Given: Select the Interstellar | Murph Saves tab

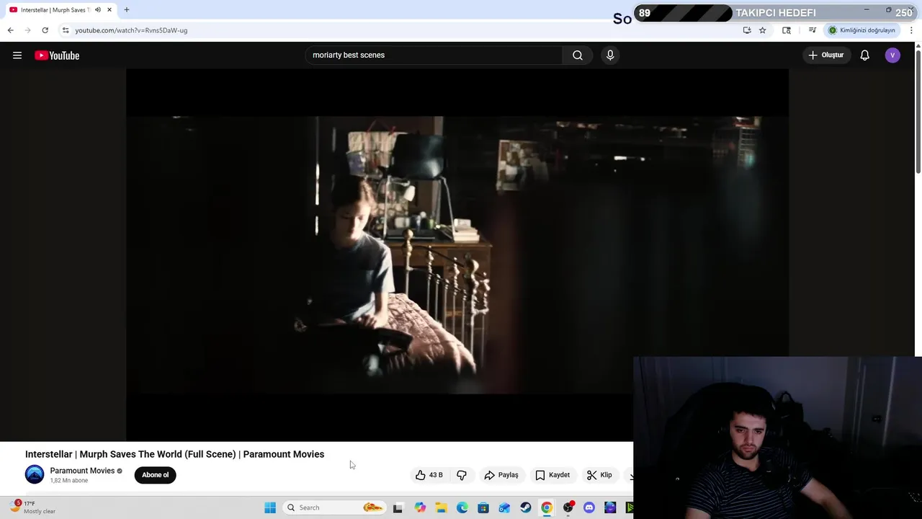Looking at the screenshot, I should (x=61, y=10).
